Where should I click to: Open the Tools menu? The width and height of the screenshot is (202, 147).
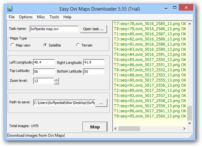(54, 17)
